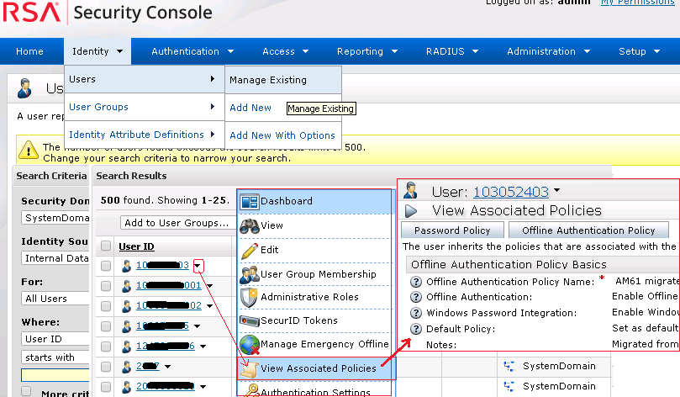
Task: Click the binoculars View icon
Action: (x=250, y=226)
